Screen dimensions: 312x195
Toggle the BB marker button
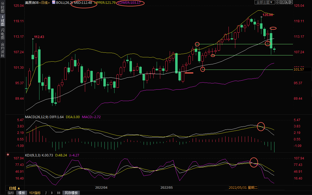coord(58,193)
